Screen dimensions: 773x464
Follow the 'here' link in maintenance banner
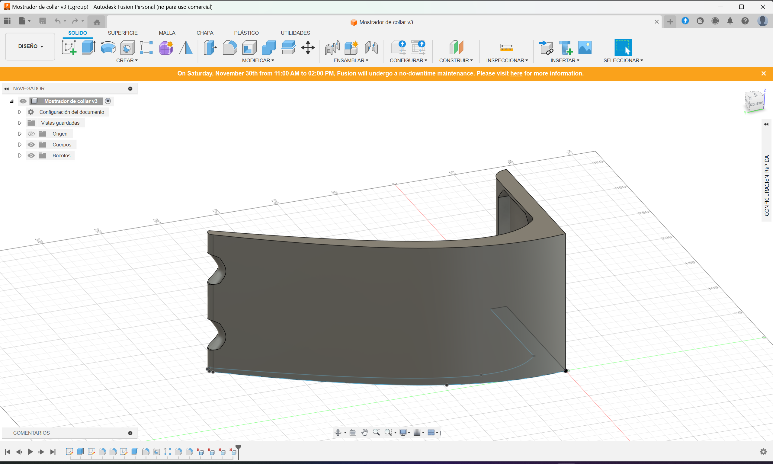click(516, 73)
